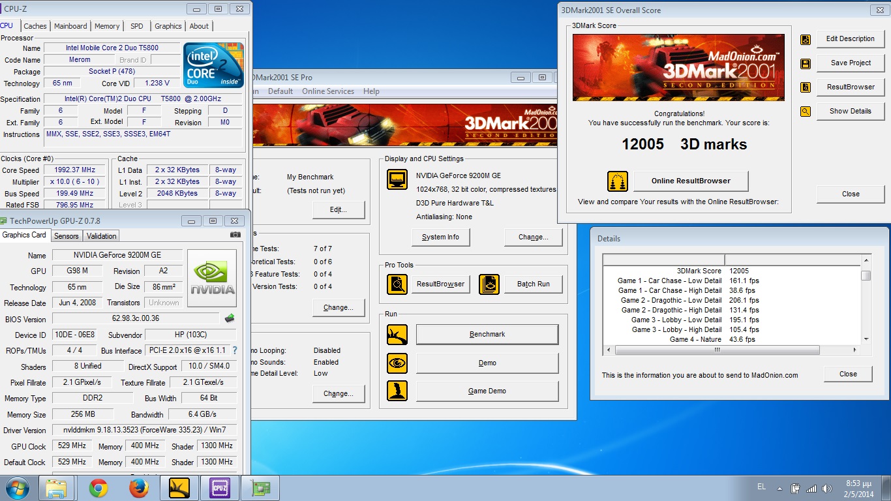This screenshot has width=891, height=501.
Task: Launch Google Chrome from the taskbar
Action: click(98, 488)
